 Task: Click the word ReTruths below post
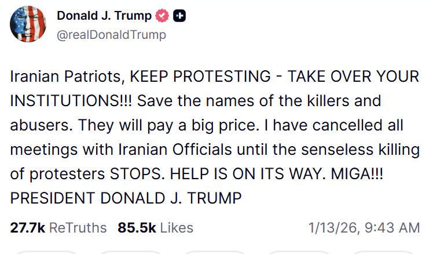(x=78, y=228)
